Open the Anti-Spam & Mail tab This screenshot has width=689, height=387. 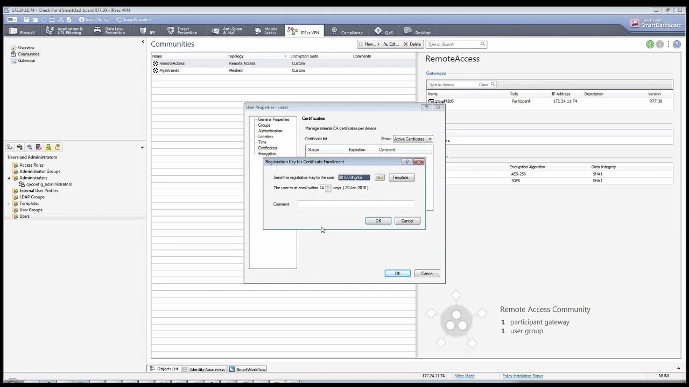click(x=227, y=31)
